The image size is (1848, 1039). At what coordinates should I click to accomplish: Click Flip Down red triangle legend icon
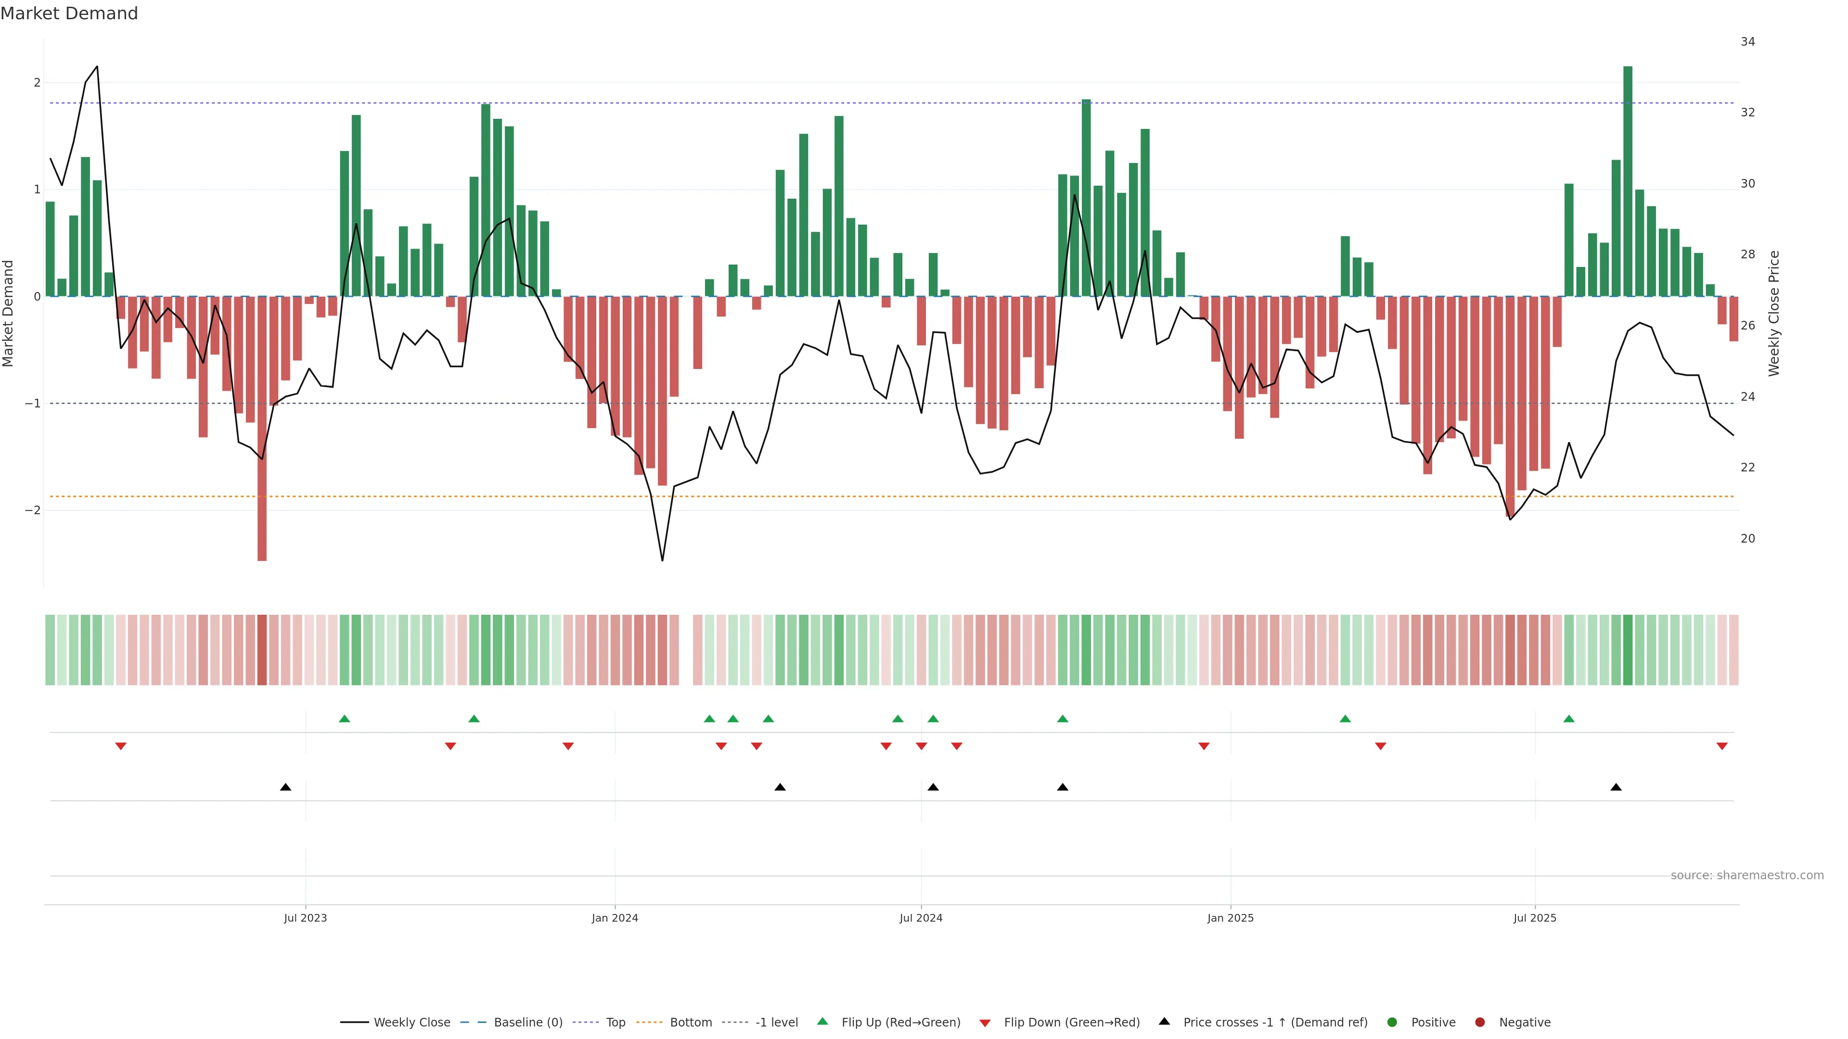point(985,1023)
